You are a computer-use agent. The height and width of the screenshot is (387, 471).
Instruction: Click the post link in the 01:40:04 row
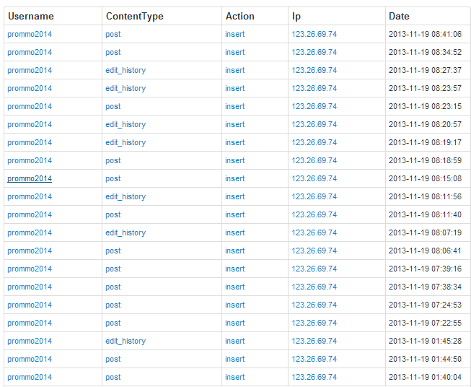pyautogui.click(x=113, y=377)
